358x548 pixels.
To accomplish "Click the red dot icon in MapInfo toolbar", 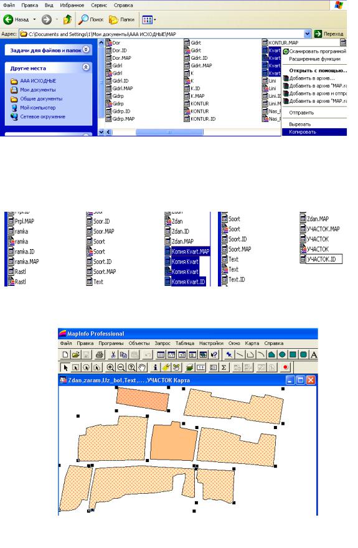I will 286,367.
